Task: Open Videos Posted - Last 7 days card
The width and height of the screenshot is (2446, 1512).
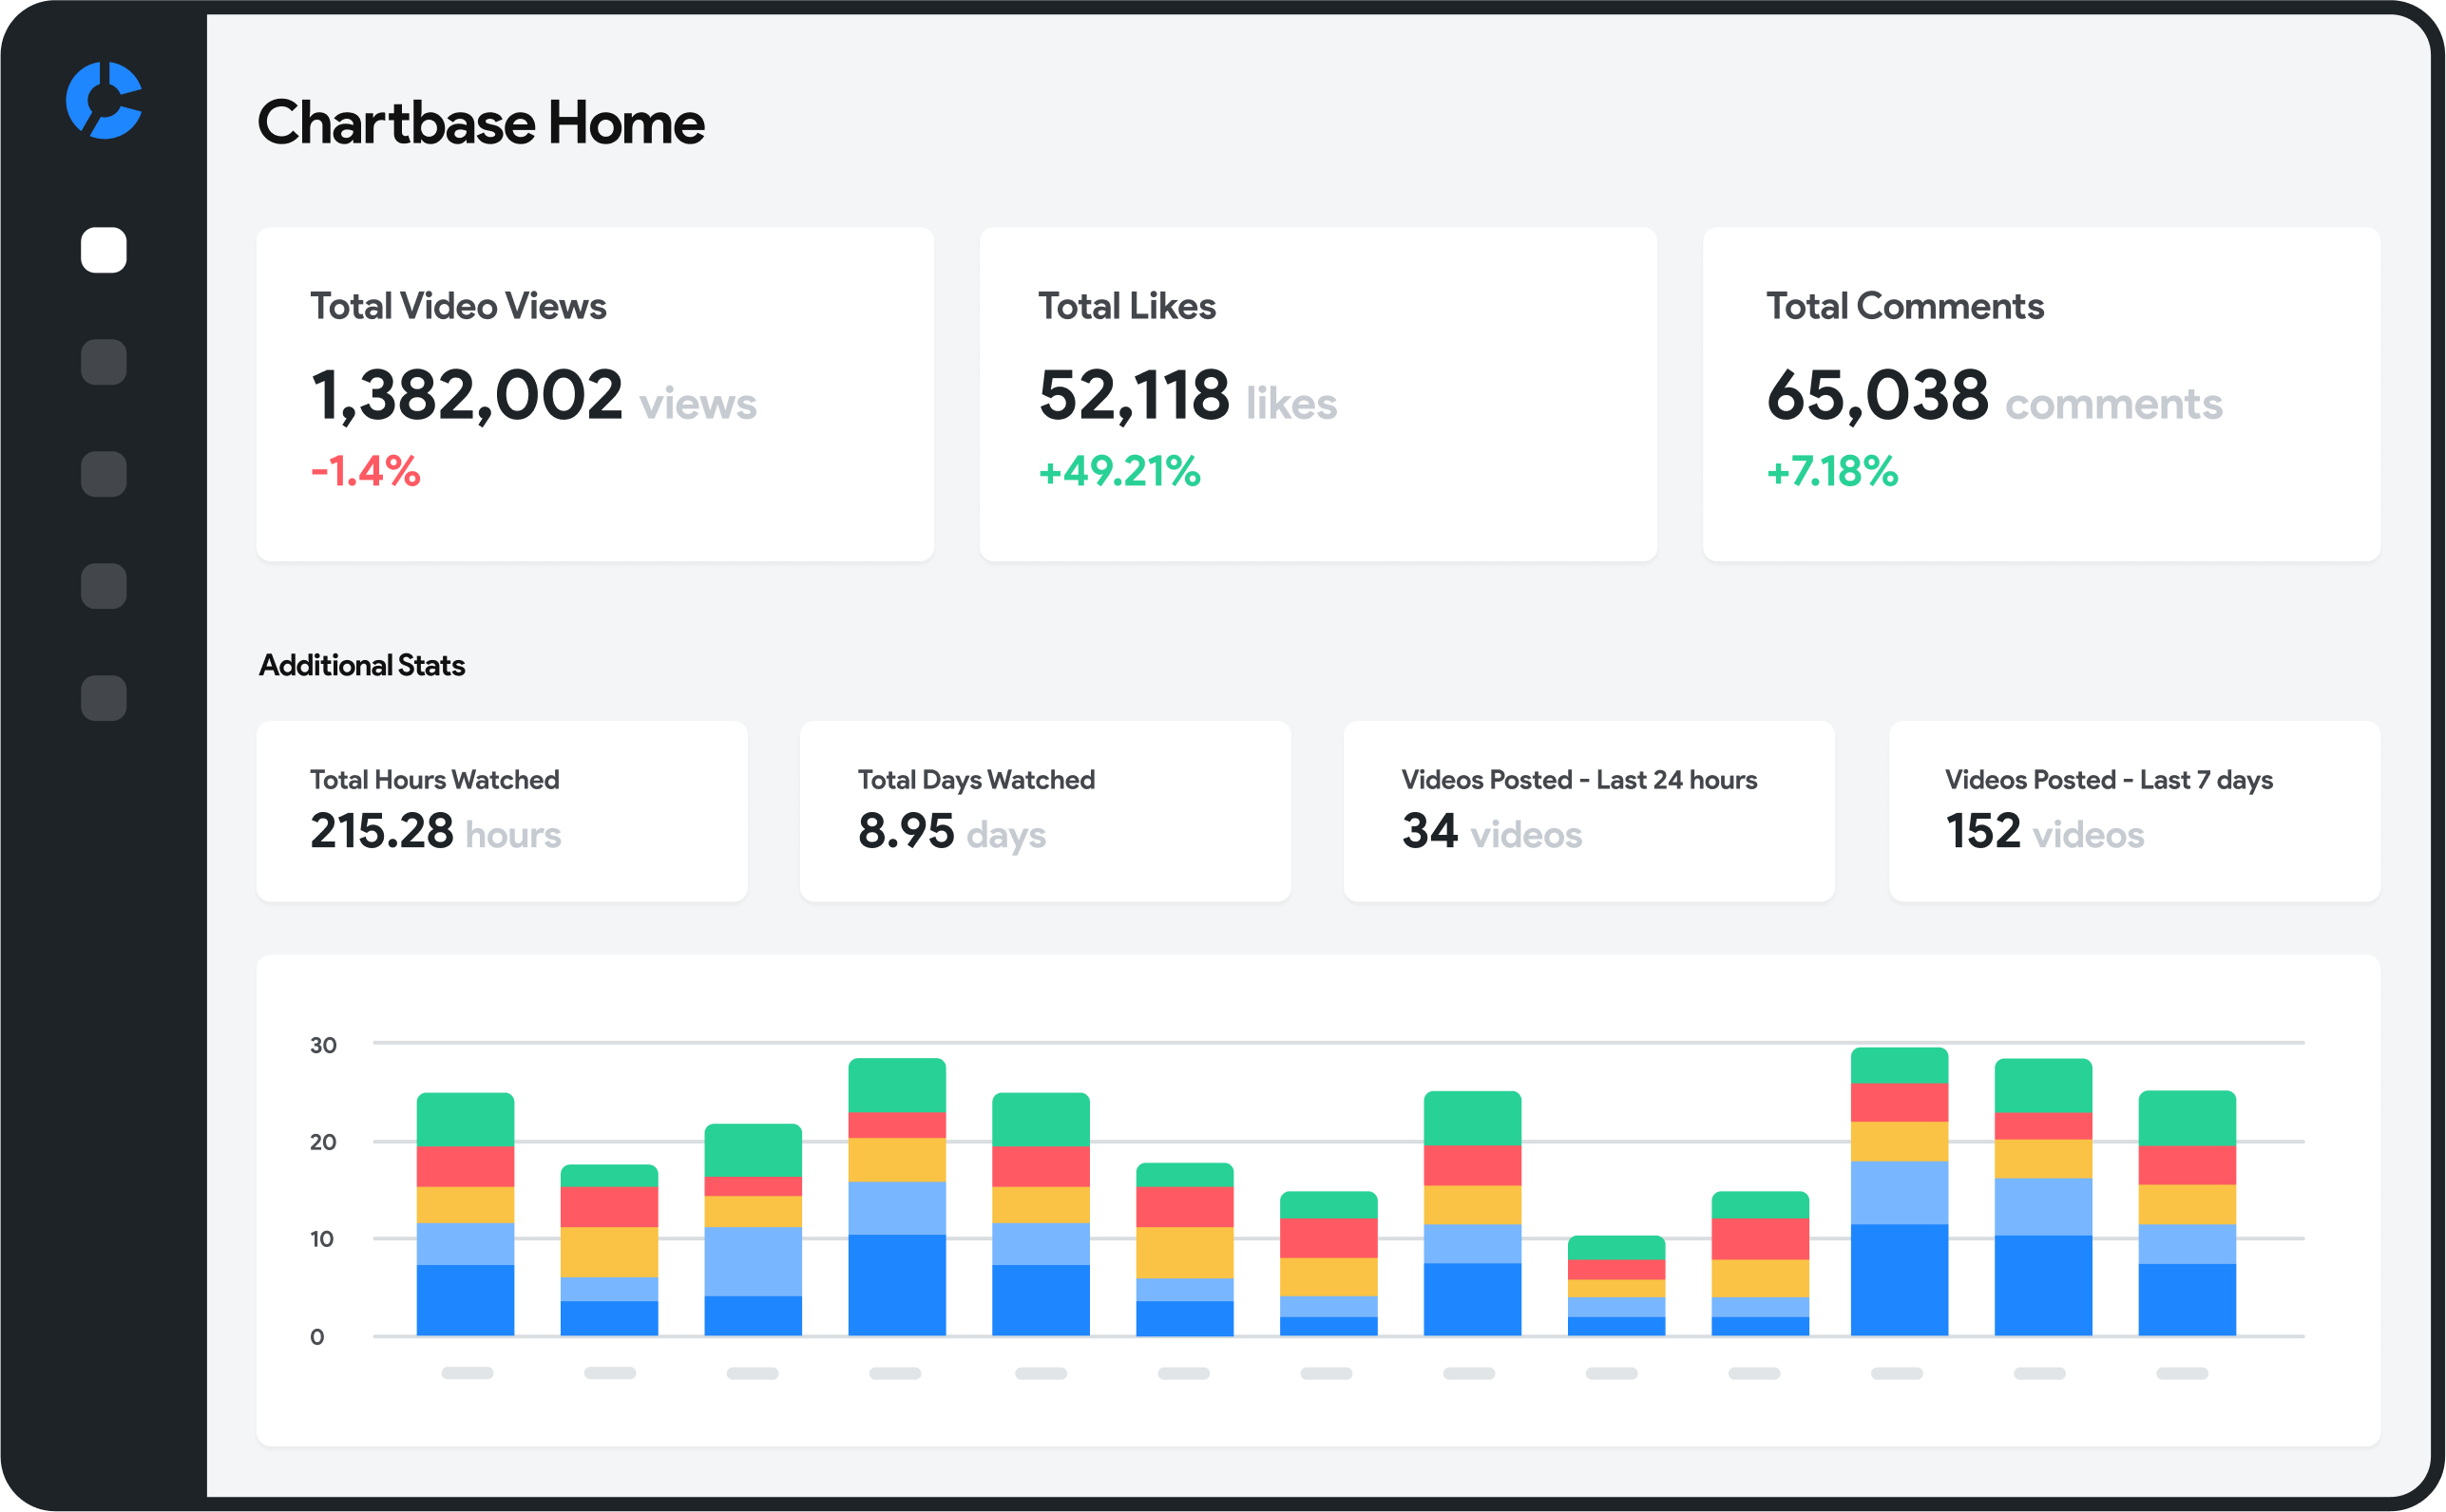Action: click(2134, 811)
